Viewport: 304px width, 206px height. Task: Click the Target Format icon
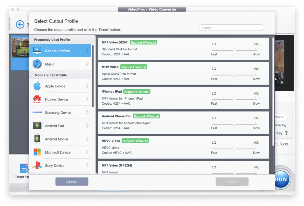pyautogui.click(x=24, y=168)
